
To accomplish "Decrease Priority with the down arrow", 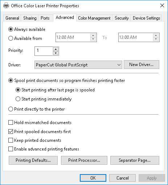I will (x=56, y=53).
